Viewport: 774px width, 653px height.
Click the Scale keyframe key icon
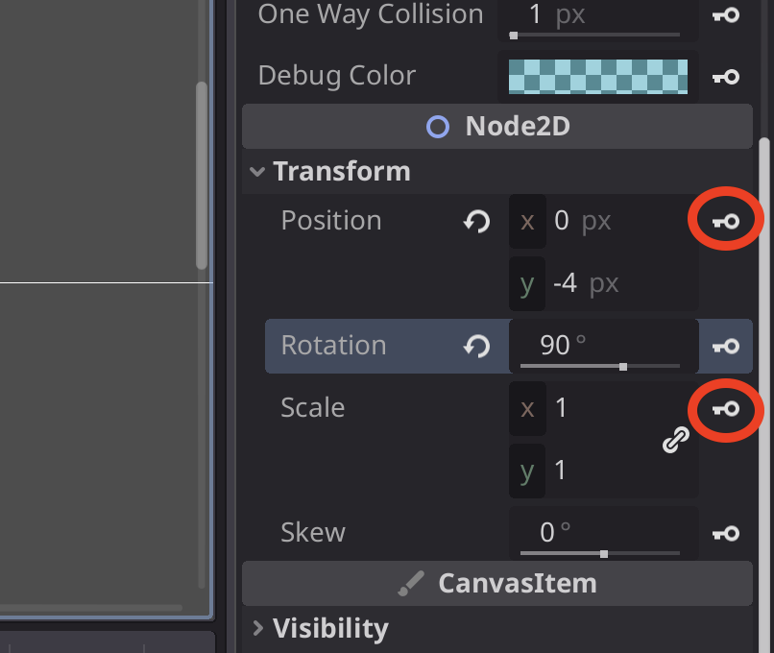726,409
